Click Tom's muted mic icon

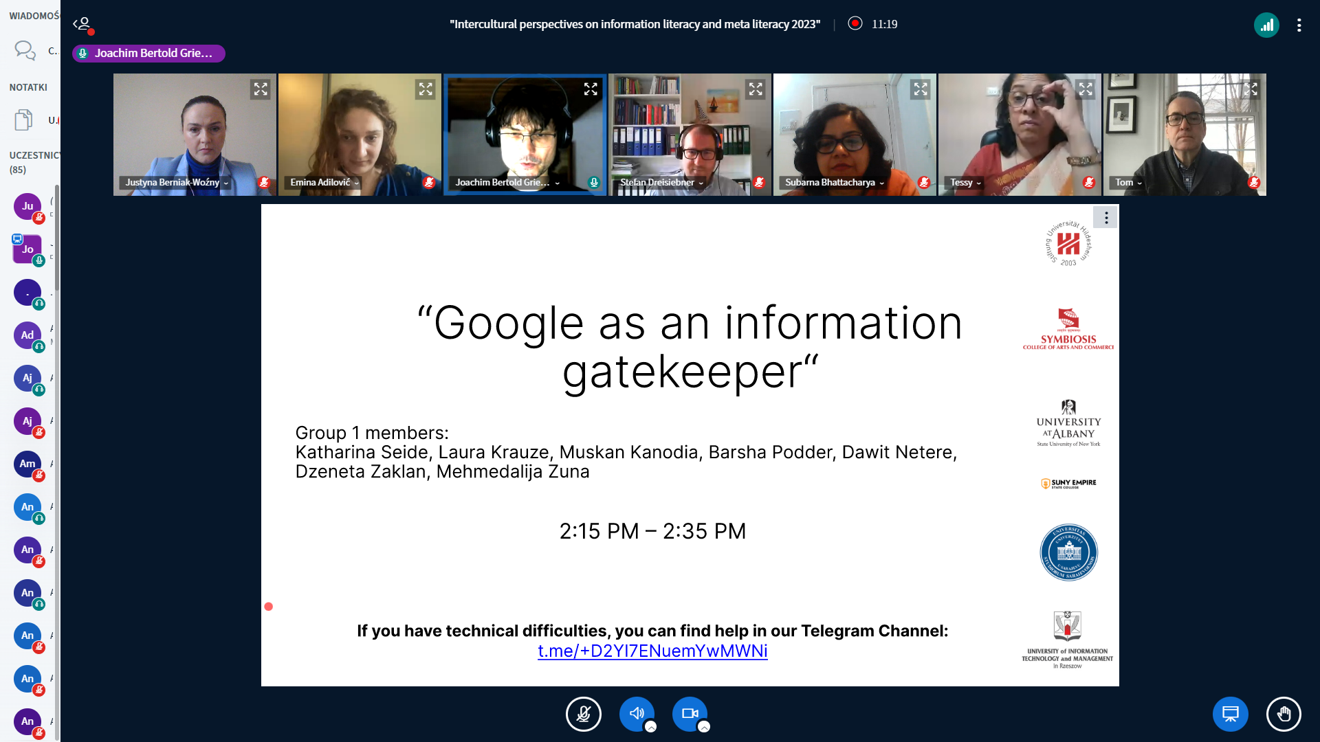point(1254,183)
